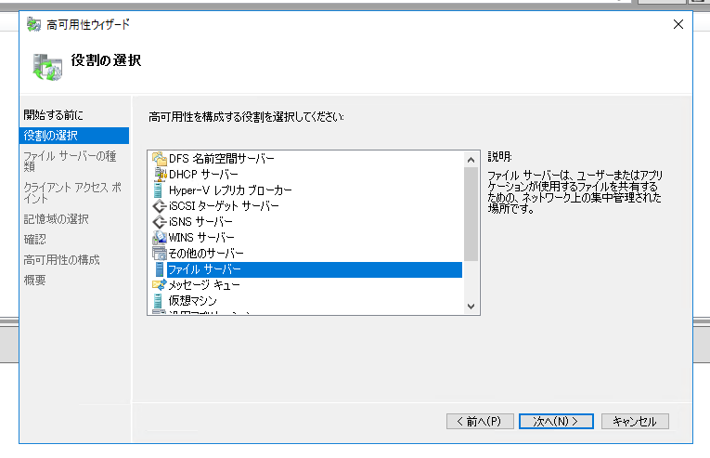Click the Hyper-V レプリカ ブローカー icon
The width and height of the screenshot is (710, 458).
158,190
